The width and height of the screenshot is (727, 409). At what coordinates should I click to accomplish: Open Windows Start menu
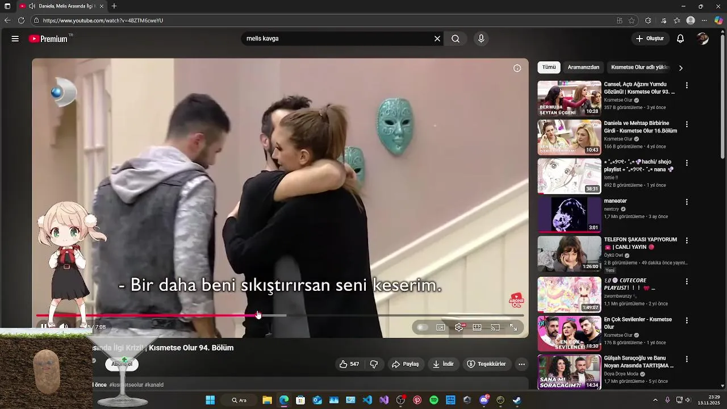click(210, 400)
